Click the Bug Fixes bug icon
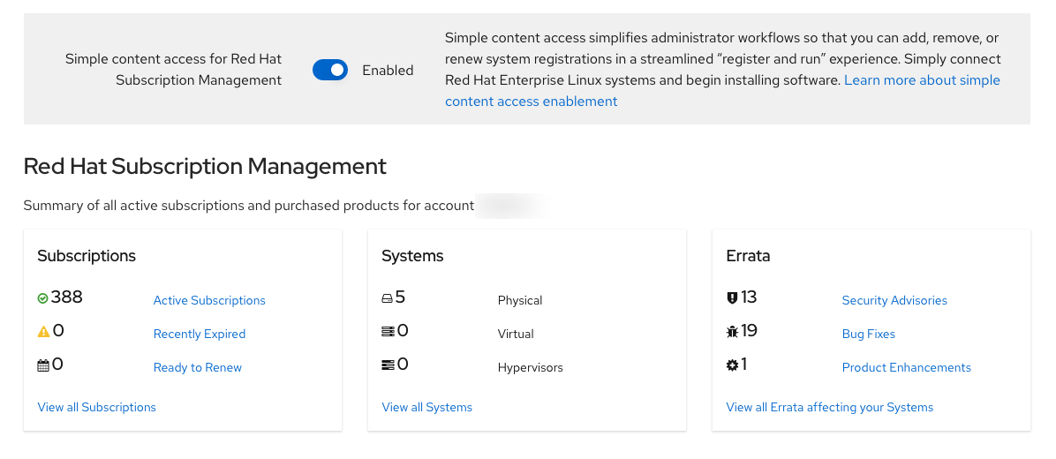 point(732,332)
